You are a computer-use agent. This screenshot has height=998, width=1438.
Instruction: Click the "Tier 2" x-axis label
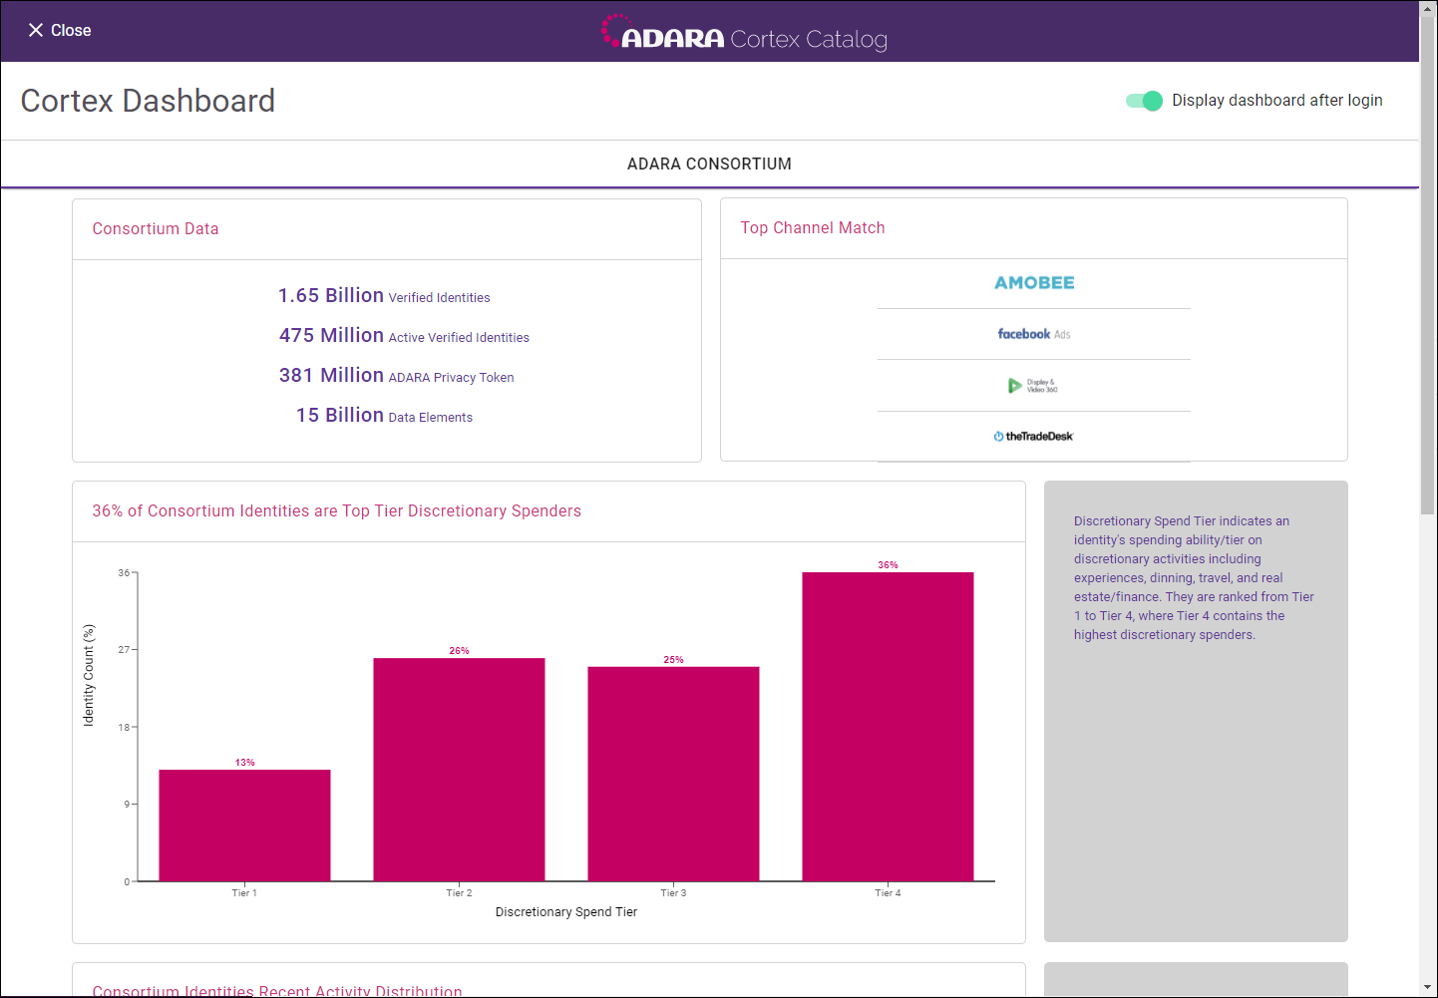click(459, 893)
